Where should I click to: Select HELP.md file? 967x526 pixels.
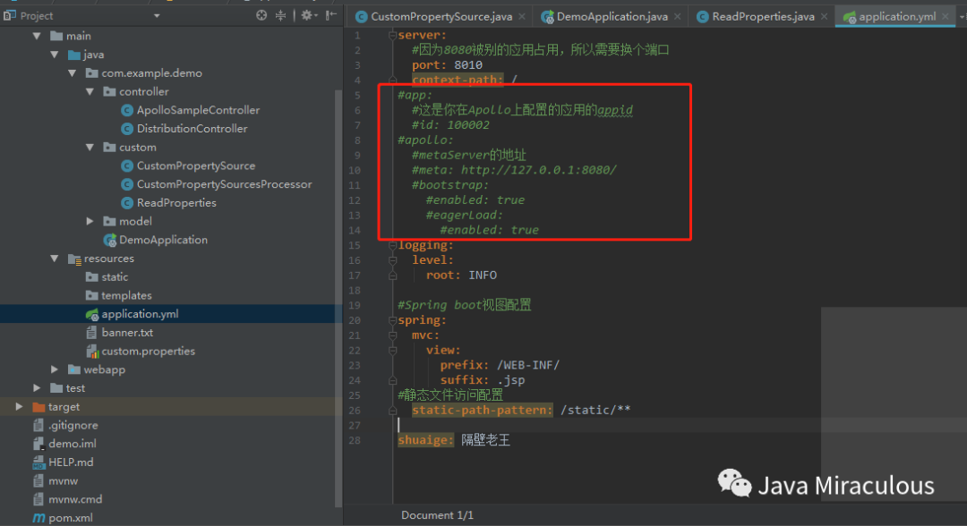pyautogui.click(x=71, y=462)
